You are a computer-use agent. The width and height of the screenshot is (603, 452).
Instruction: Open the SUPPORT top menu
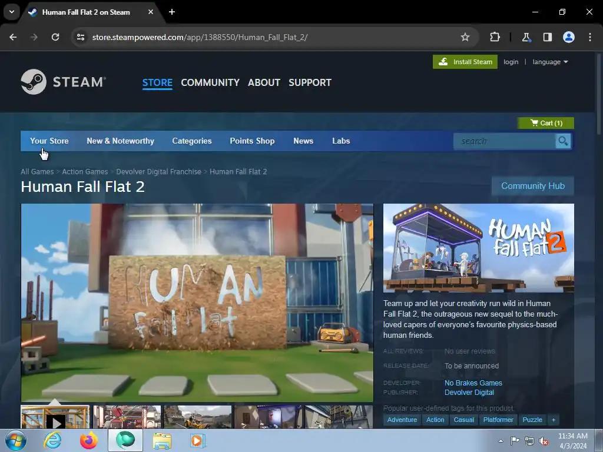click(x=310, y=82)
